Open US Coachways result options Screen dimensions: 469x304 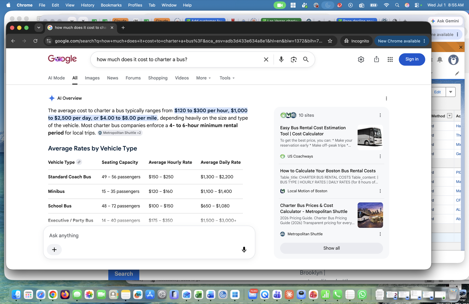coord(380,156)
